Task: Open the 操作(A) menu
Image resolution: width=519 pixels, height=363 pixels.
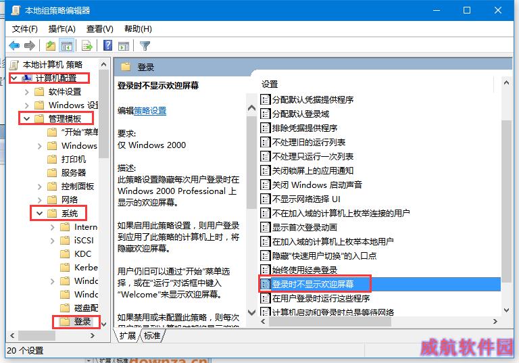Action: 62,29
